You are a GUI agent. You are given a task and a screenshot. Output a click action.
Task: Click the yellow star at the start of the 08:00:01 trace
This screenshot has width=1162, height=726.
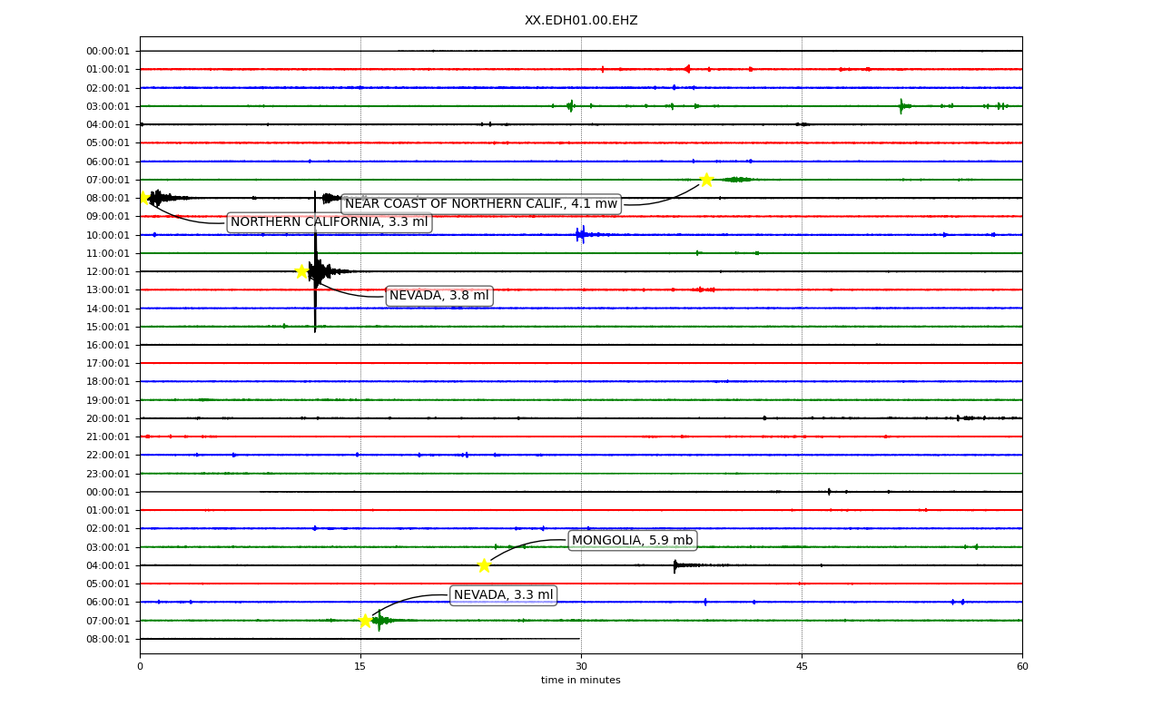tap(143, 198)
